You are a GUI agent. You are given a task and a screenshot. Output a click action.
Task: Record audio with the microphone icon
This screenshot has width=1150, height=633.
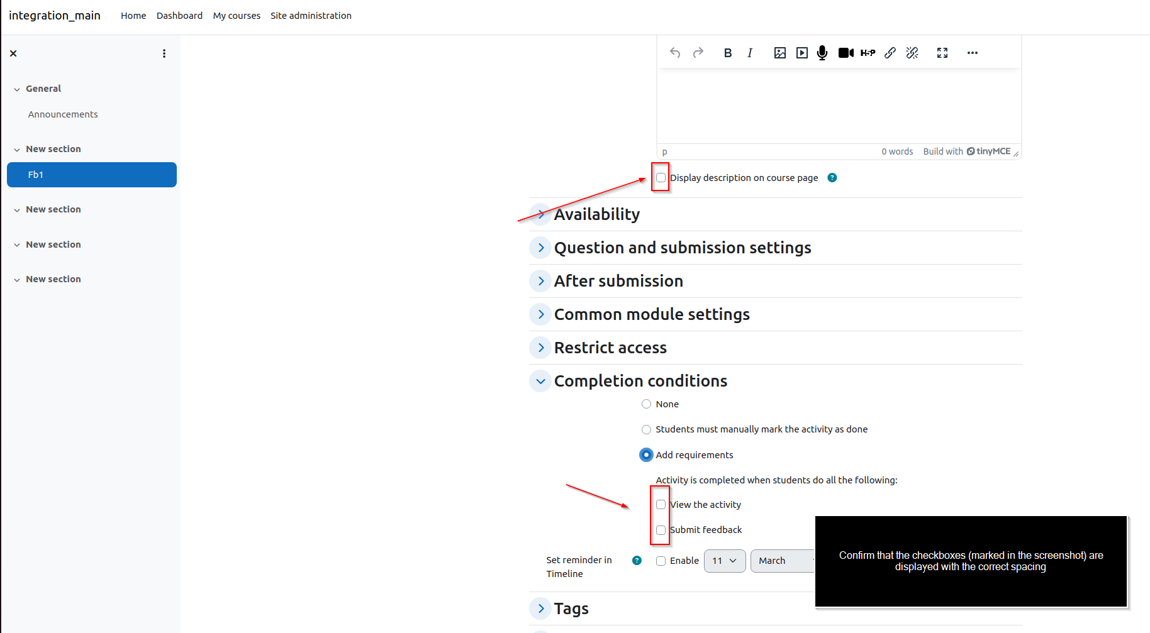(822, 53)
